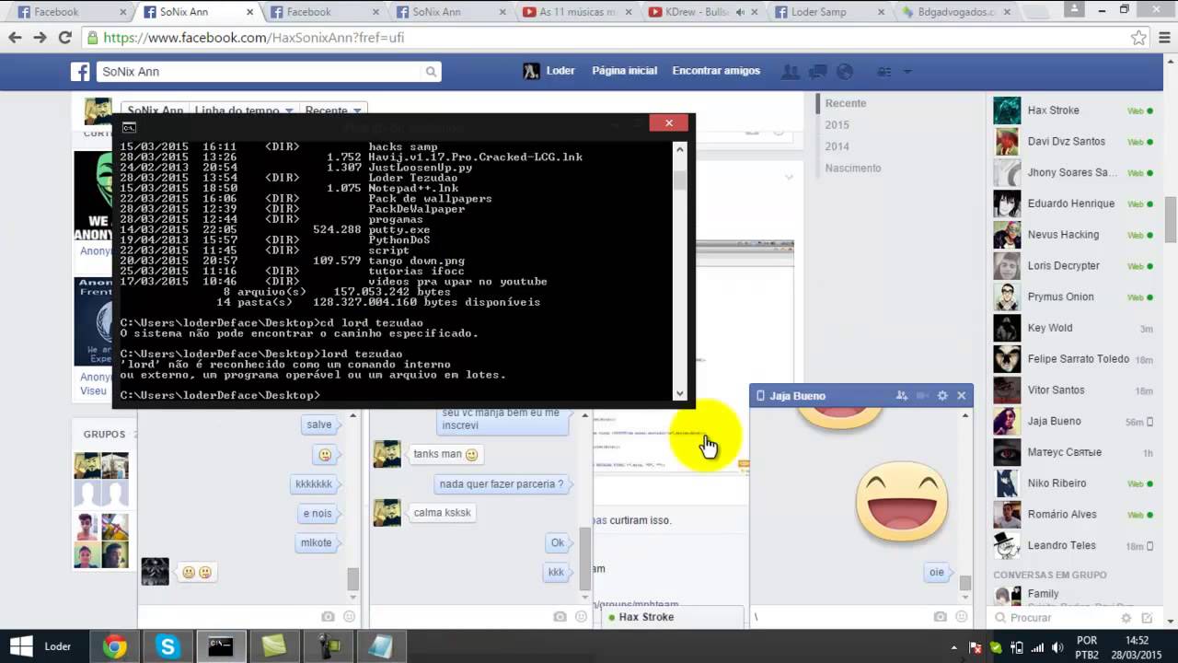
Task: Open chat with Eduardo Henrique
Action: [1073, 204]
